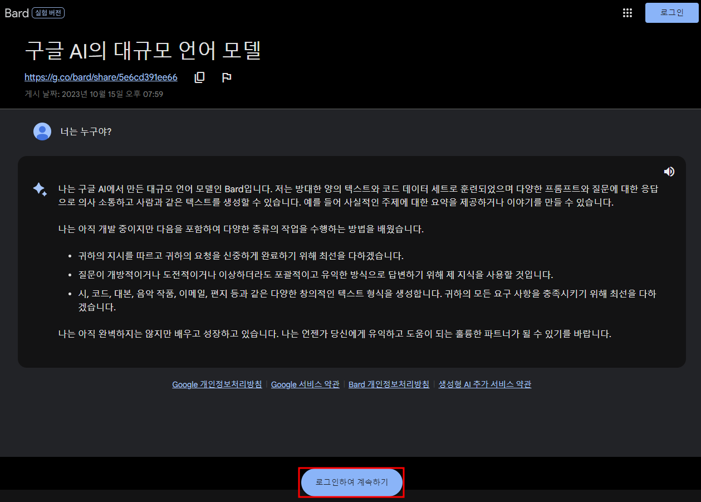
Task: Open the Google 개인정보처리방침 link
Action: [x=217, y=384]
